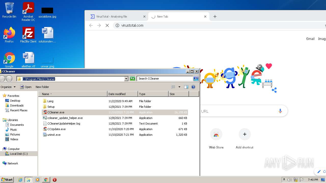The height and width of the screenshot is (183, 326).
Task: Open Videos library
Action: click(x=12, y=139)
